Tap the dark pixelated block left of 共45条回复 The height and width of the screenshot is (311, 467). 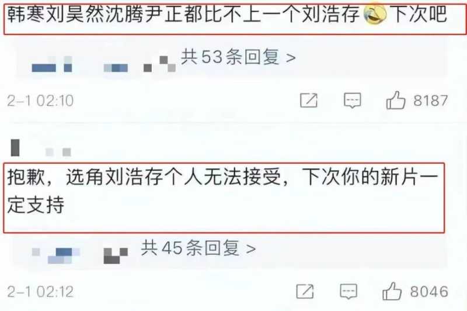116,255
